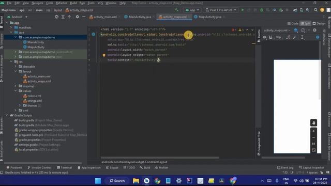Switch to the activity_main.xml tab
The width and height of the screenshot is (331, 186).
point(103,17)
